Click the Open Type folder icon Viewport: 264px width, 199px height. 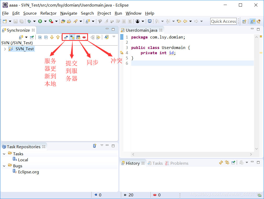click(x=63, y=21)
